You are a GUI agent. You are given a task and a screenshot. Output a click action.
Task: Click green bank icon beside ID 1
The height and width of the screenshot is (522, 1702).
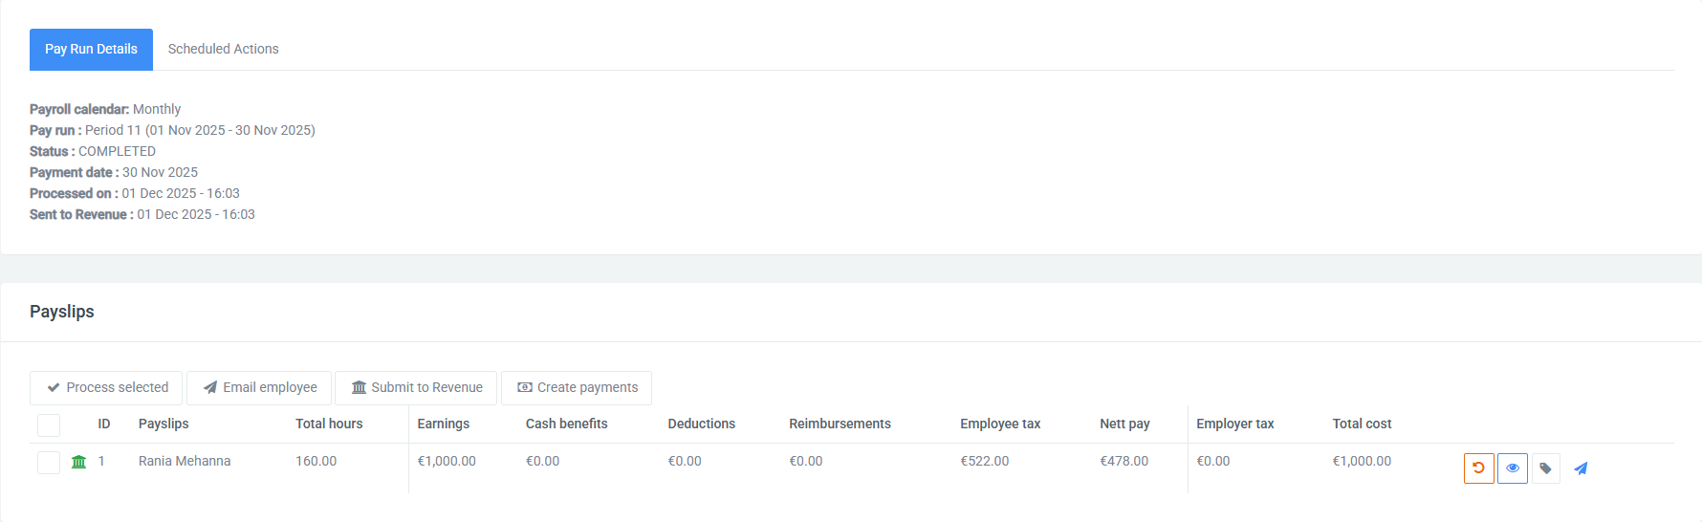[x=79, y=462]
